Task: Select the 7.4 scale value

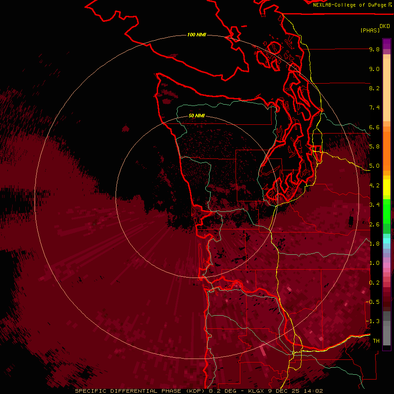Action: [x=374, y=108]
